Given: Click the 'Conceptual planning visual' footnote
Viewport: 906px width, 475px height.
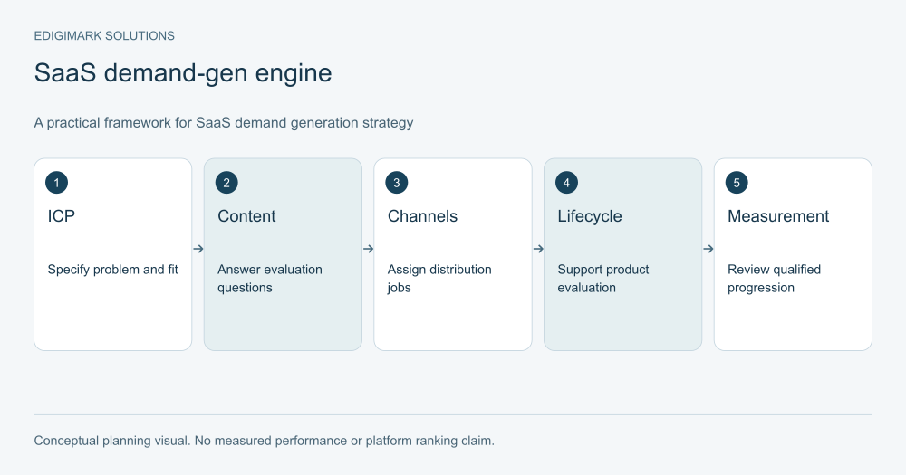Looking at the screenshot, I should coord(264,441).
